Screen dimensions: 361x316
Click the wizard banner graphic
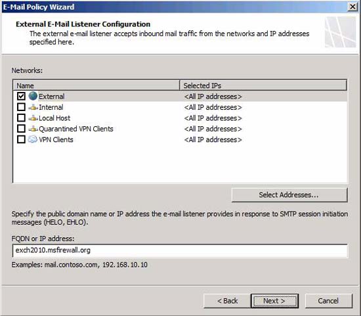[340, 32]
